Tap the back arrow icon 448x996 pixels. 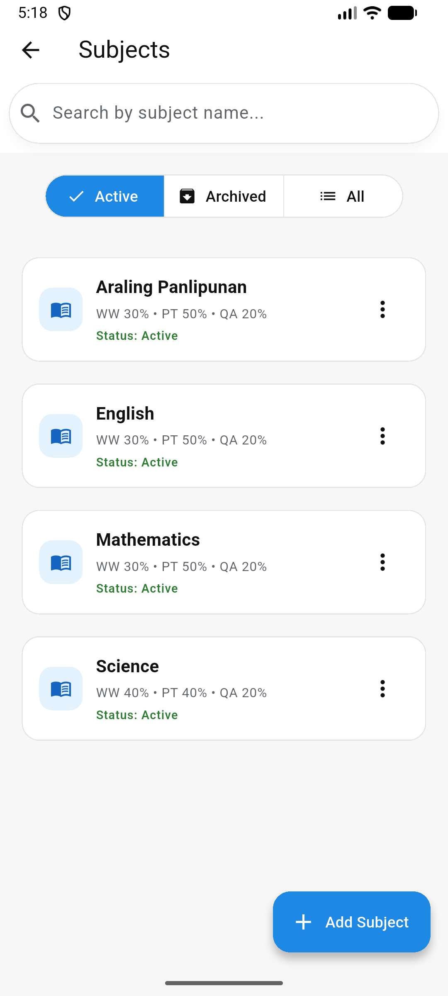click(30, 50)
